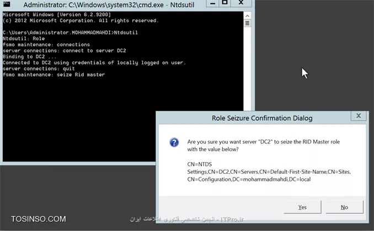Click the Administrator cmd.exe window title bar
The height and width of the screenshot is (231, 374).
coord(109,4)
